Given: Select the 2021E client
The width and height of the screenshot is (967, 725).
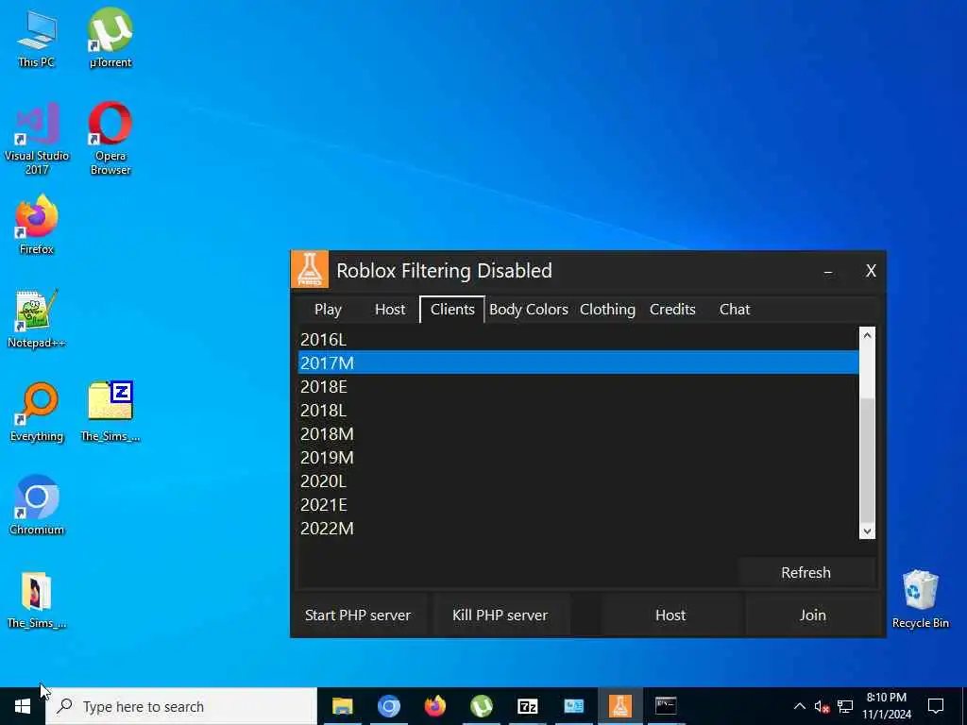Looking at the screenshot, I should tap(578, 505).
